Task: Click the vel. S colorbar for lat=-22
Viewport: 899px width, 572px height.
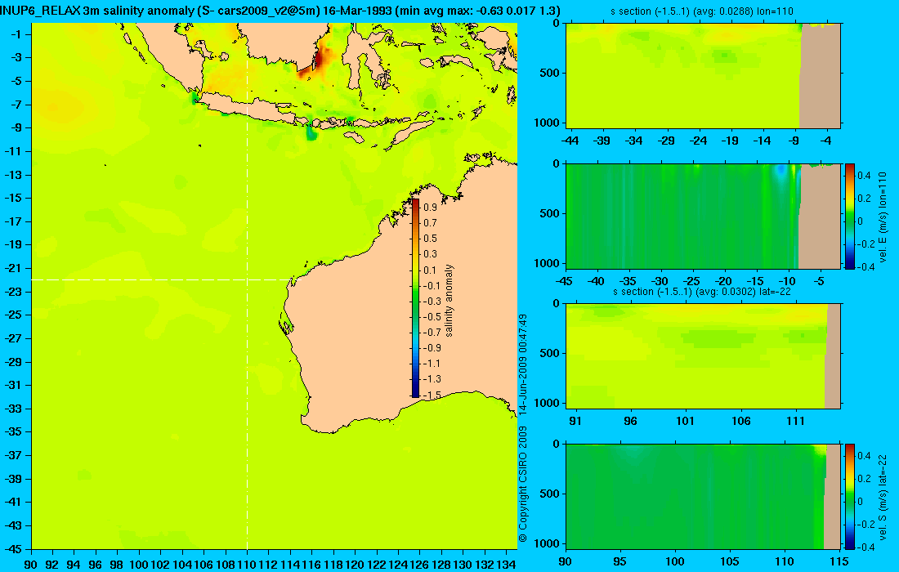Action: pos(850,496)
